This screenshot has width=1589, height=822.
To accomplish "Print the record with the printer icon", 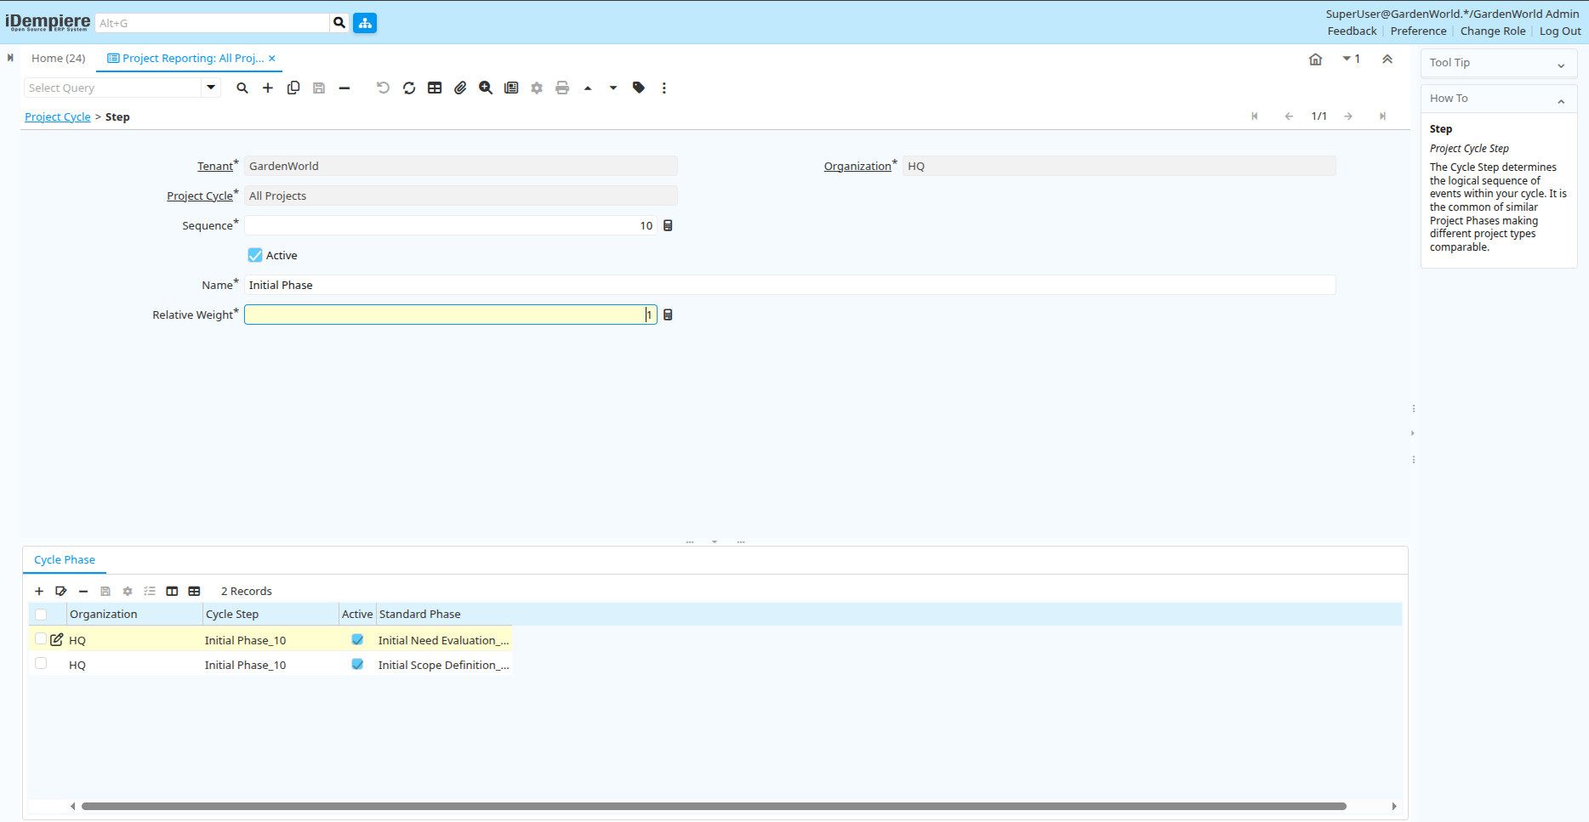I will click(562, 88).
